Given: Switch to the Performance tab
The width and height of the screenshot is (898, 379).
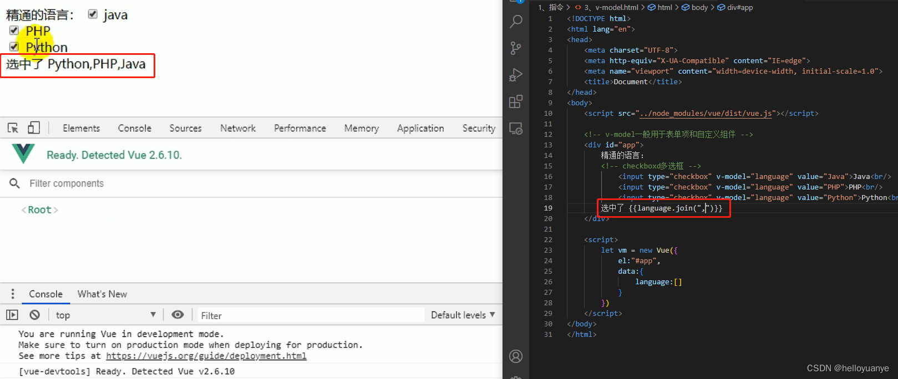Looking at the screenshot, I should pyautogui.click(x=300, y=128).
